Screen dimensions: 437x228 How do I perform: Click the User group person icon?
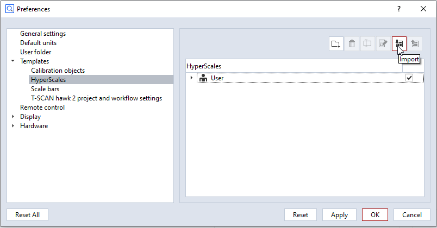203,78
